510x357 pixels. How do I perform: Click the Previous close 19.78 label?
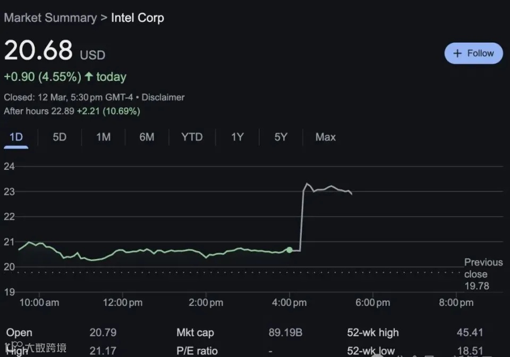(x=483, y=274)
